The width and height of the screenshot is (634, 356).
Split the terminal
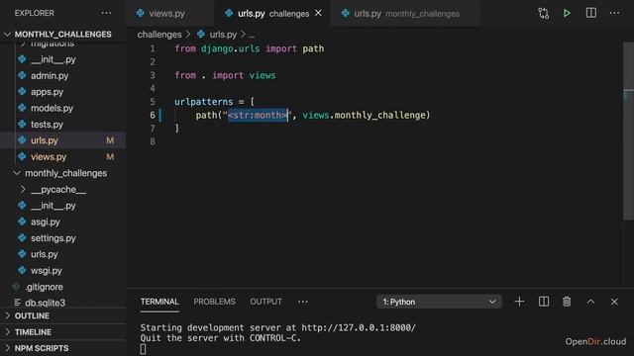(x=544, y=302)
